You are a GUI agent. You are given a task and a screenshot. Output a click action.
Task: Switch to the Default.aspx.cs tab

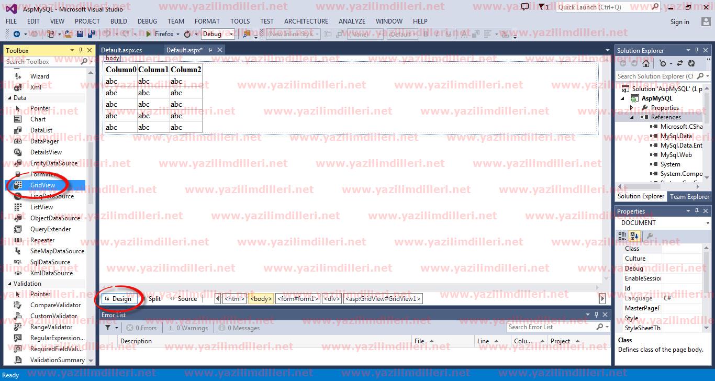121,50
